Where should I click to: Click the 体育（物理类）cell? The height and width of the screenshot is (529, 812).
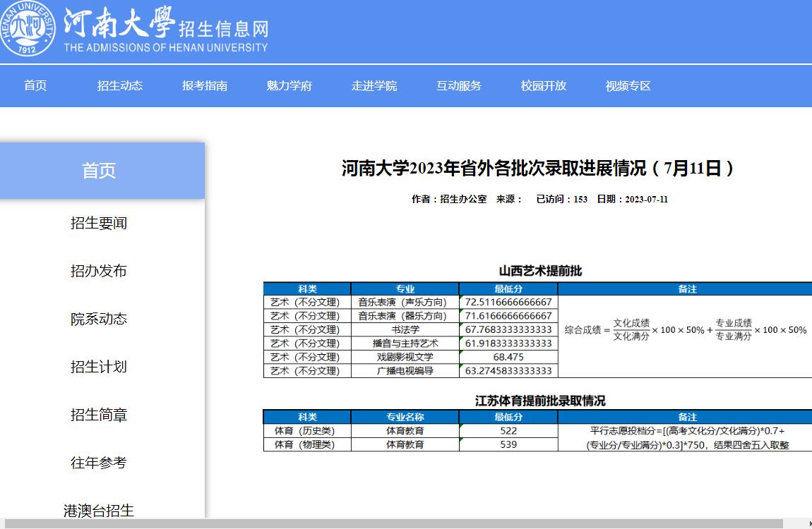[x=307, y=444]
